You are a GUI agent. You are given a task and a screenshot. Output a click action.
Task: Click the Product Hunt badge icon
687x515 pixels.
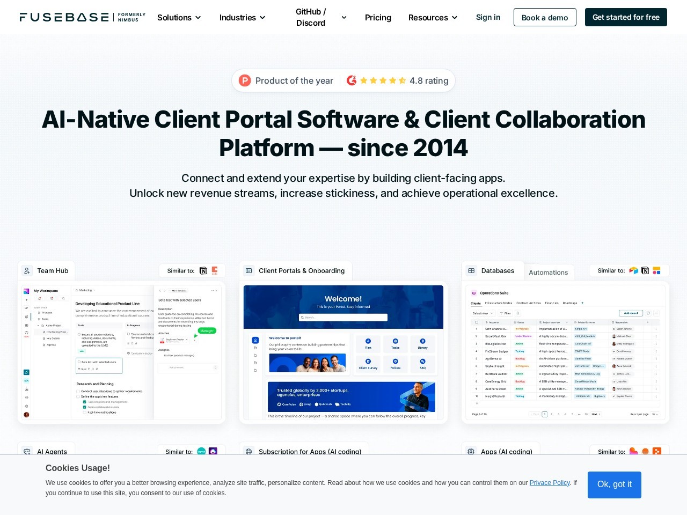point(245,80)
